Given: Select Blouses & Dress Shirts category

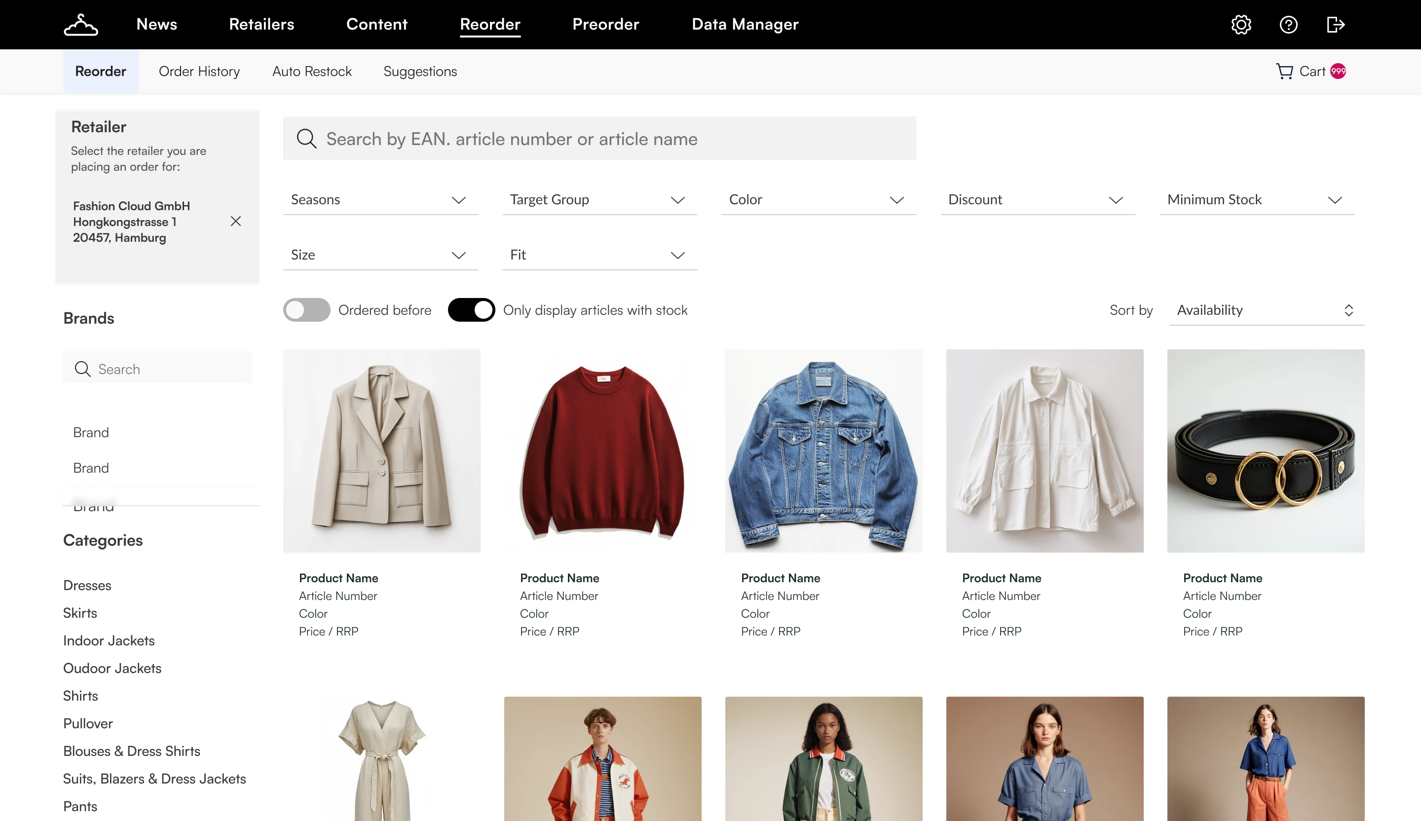Looking at the screenshot, I should [131, 751].
